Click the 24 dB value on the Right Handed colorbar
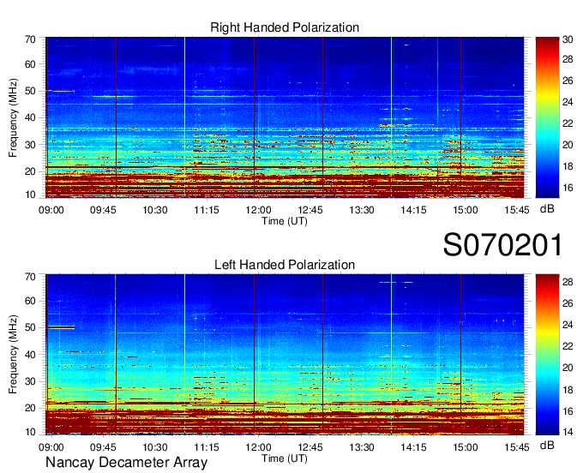This screenshot has width=583, height=473. [568, 102]
